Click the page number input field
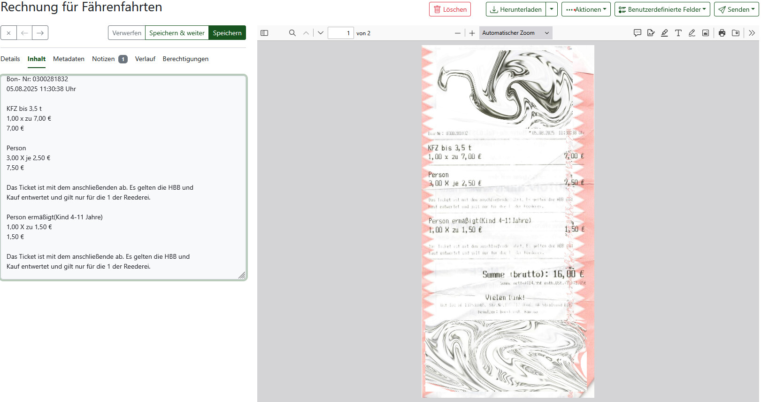 coord(340,33)
